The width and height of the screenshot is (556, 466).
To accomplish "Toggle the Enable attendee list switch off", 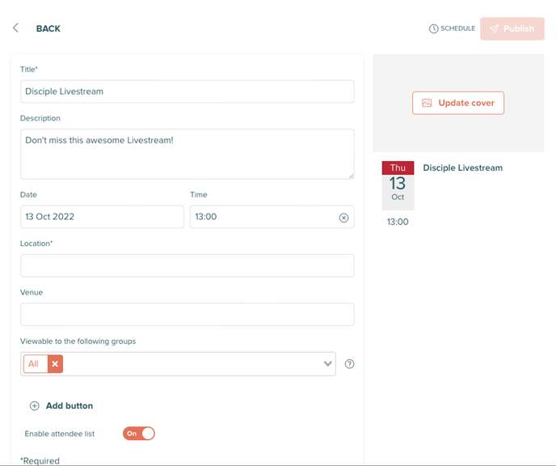I will point(139,434).
